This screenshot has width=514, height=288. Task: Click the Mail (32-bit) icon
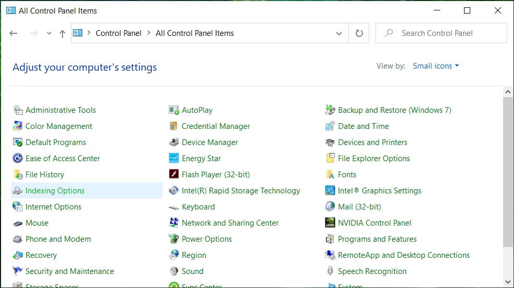coord(330,206)
